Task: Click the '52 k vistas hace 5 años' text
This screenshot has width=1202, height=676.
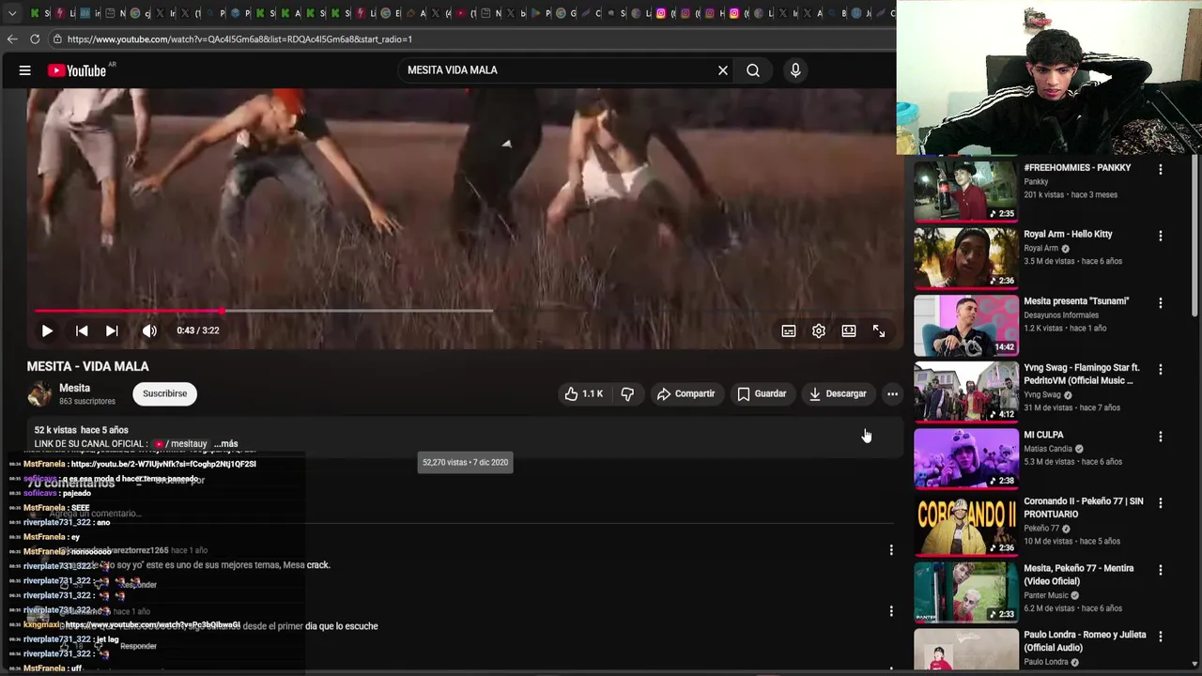Action: click(81, 430)
